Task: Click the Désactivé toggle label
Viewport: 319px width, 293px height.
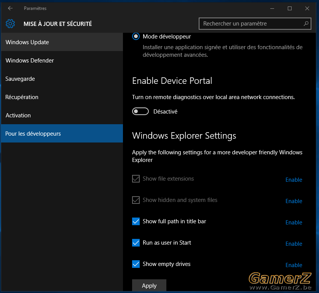Action: (165, 112)
